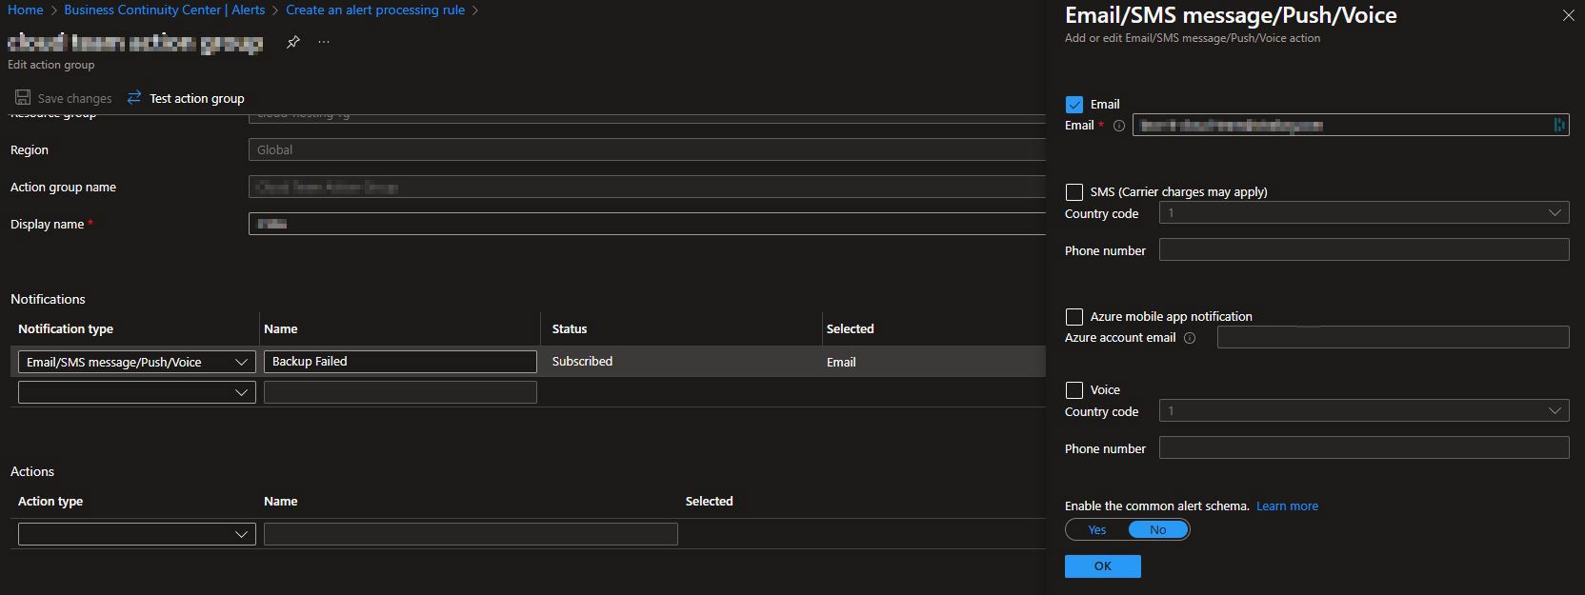
Task: Enable the SMS carrier charges checkbox
Action: tap(1074, 192)
